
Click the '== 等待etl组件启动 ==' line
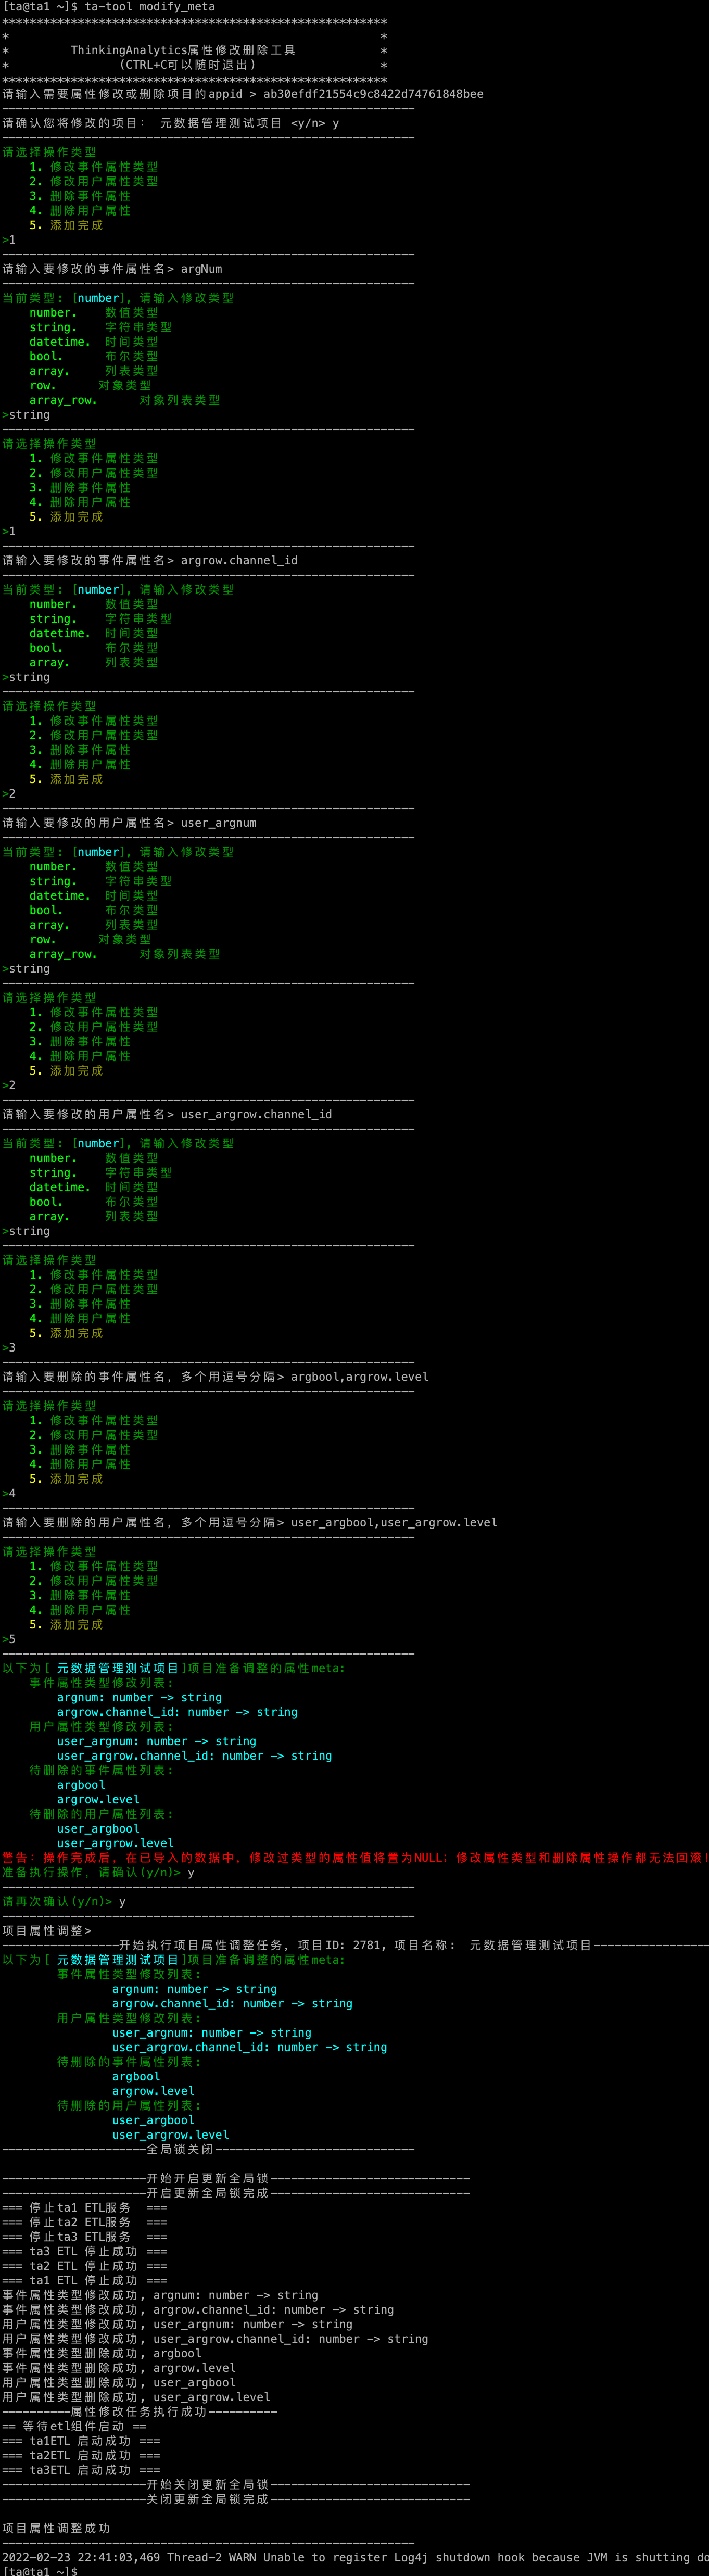(x=74, y=2427)
